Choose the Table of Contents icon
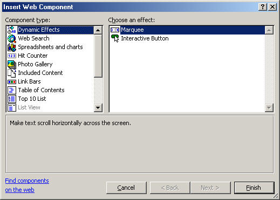The width and height of the screenshot is (280, 200). pos(12,90)
